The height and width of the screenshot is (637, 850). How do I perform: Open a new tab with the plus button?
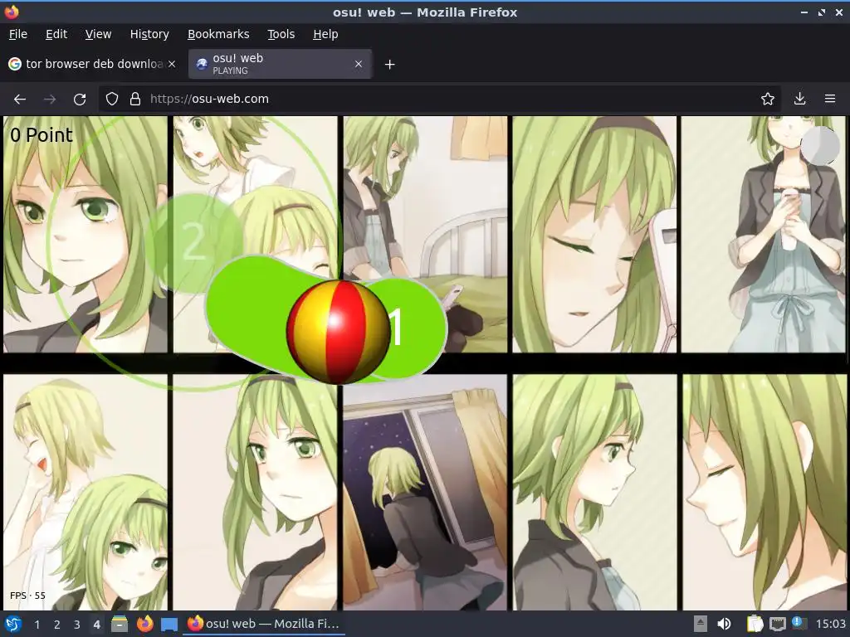point(389,65)
